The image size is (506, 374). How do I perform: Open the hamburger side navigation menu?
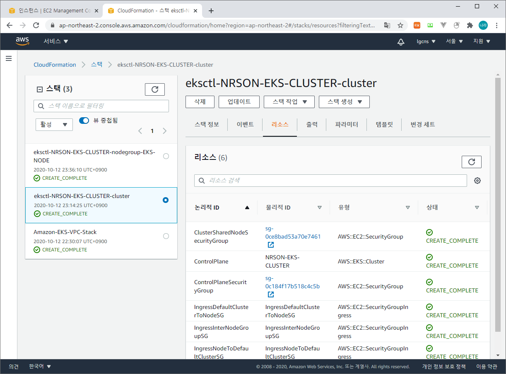(9, 58)
